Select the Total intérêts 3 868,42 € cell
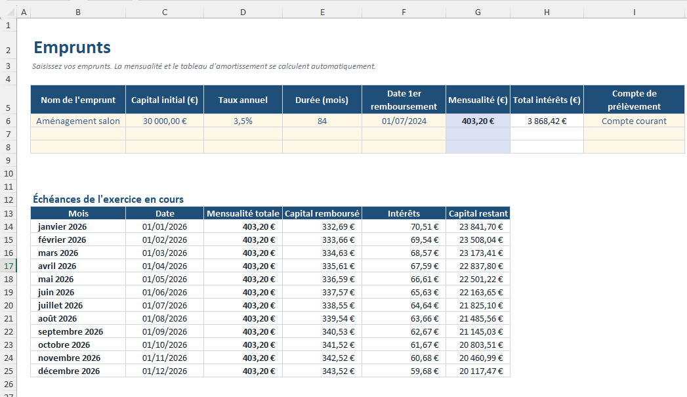Screen dimensions: 687x397 pyautogui.click(x=547, y=121)
